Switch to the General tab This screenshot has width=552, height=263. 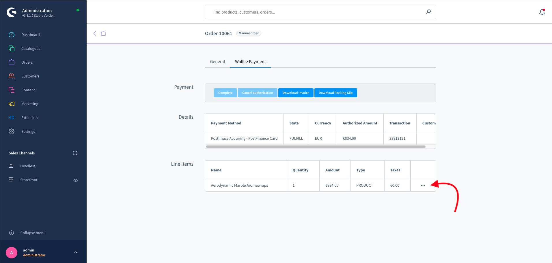217,62
